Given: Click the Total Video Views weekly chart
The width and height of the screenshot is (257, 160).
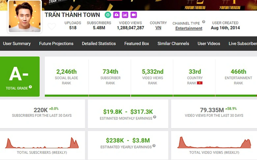Looking at the screenshot, I should (x=214, y=143).
